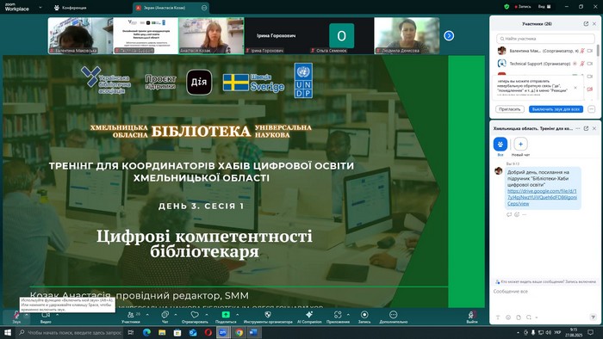This screenshot has width=603, height=339.
Task: Unmute microphone with the Звук button
Action: [x=16, y=317]
